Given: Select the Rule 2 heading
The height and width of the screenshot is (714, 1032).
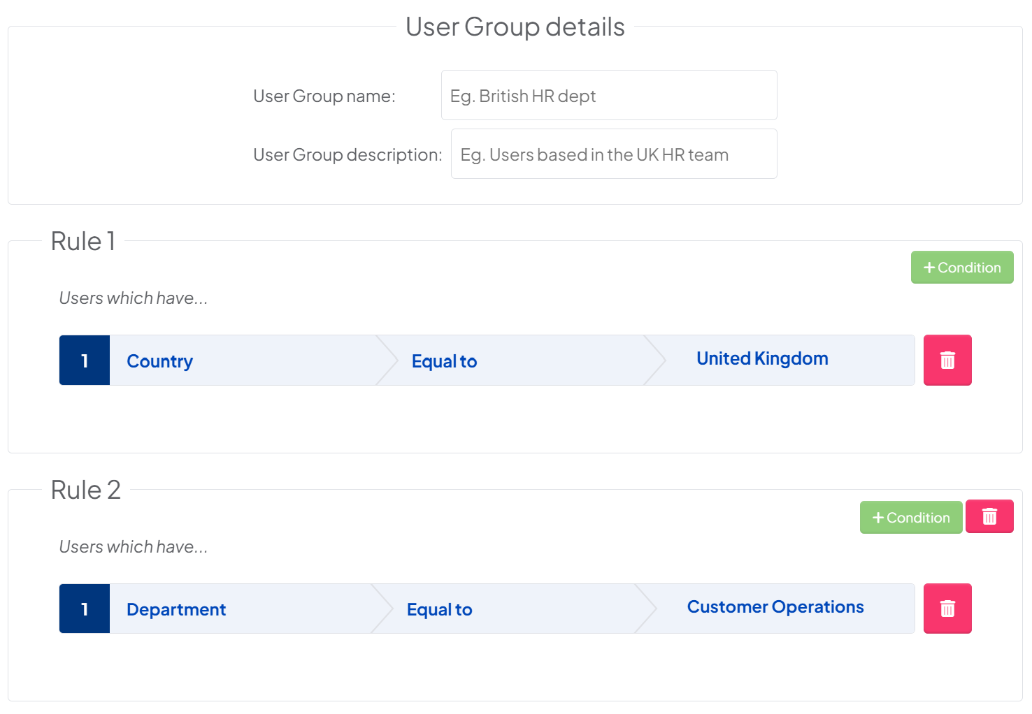Looking at the screenshot, I should point(86,490).
